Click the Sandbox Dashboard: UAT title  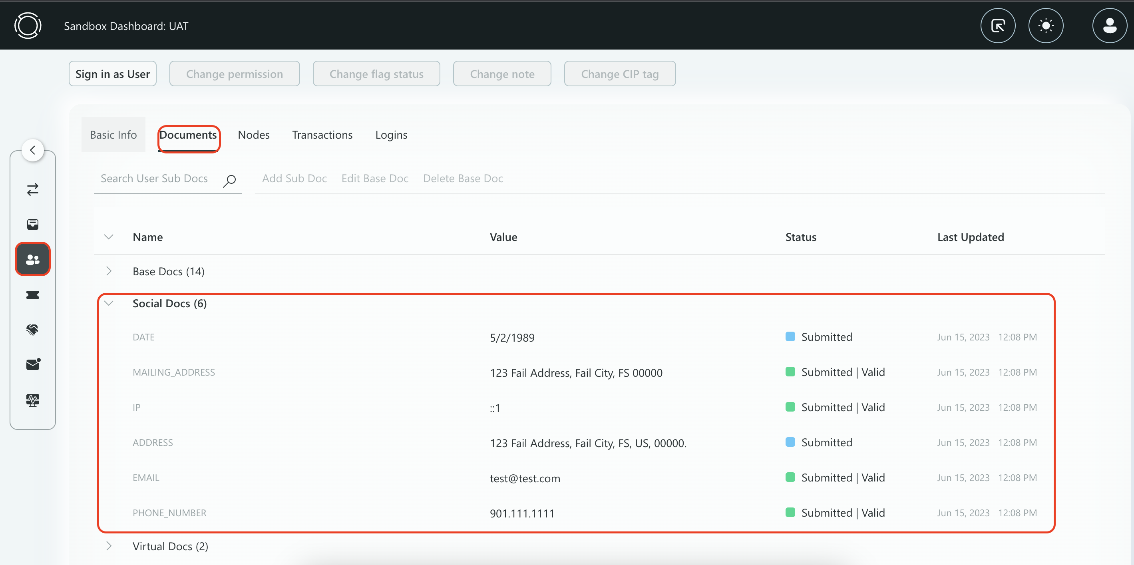[x=126, y=26]
